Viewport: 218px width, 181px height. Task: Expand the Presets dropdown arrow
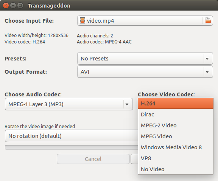pyautogui.click(x=207, y=59)
